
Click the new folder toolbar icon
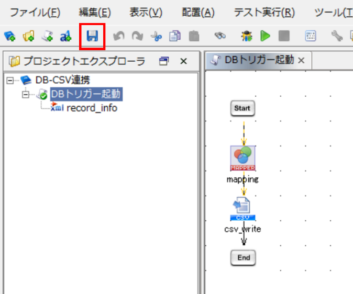tap(28, 36)
